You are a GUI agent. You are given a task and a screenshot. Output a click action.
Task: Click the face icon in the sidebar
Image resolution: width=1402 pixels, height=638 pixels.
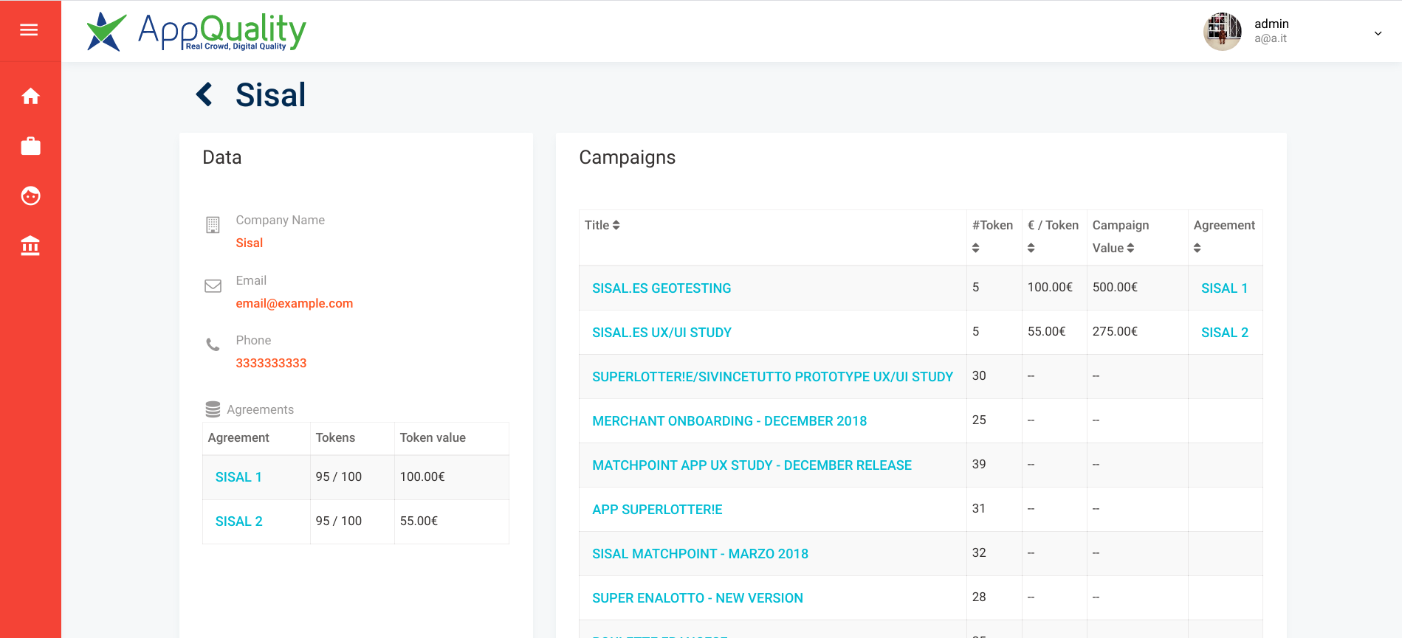click(30, 195)
